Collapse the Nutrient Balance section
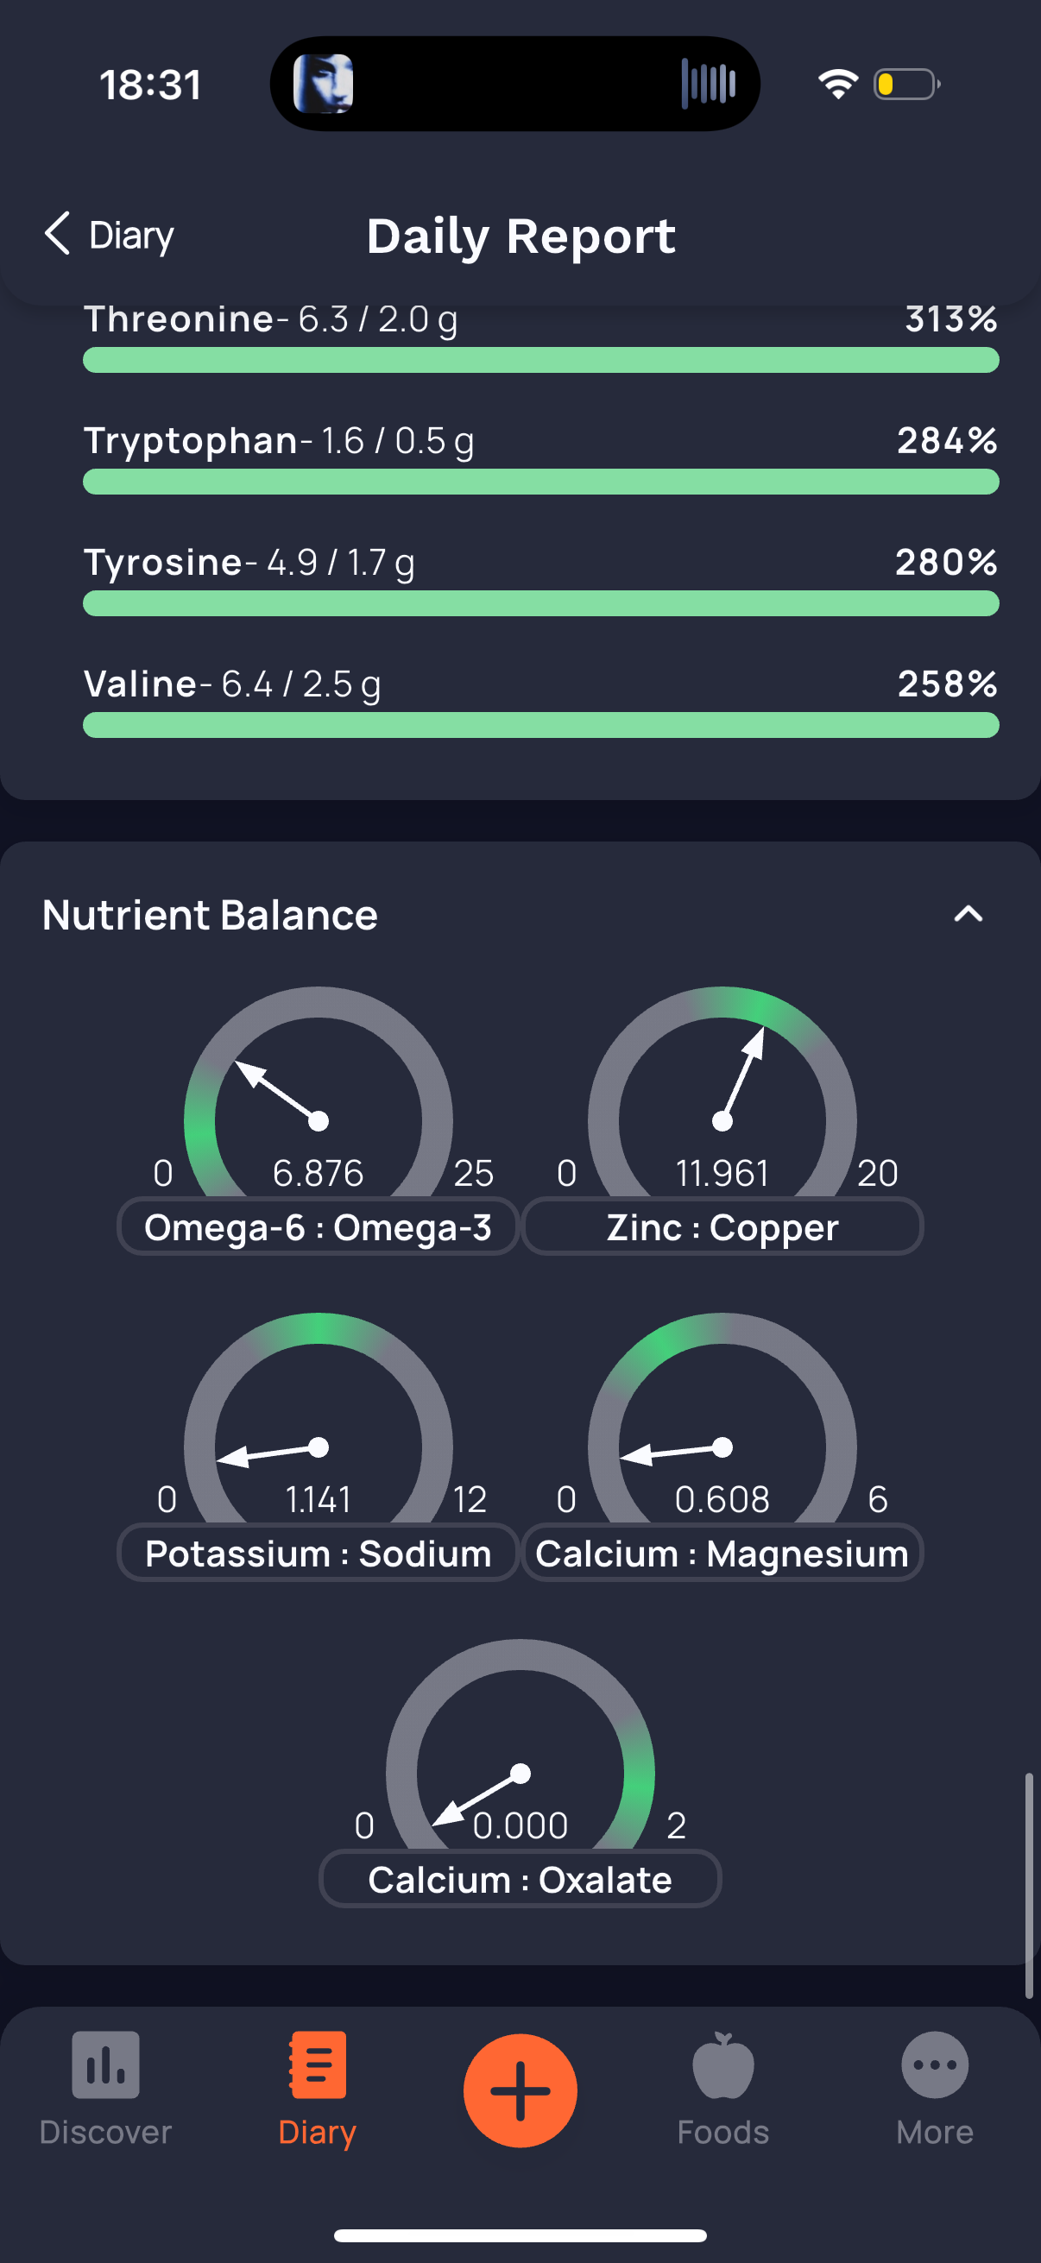Image resolution: width=1041 pixels, height=2263 pixels. click(968, 914)
